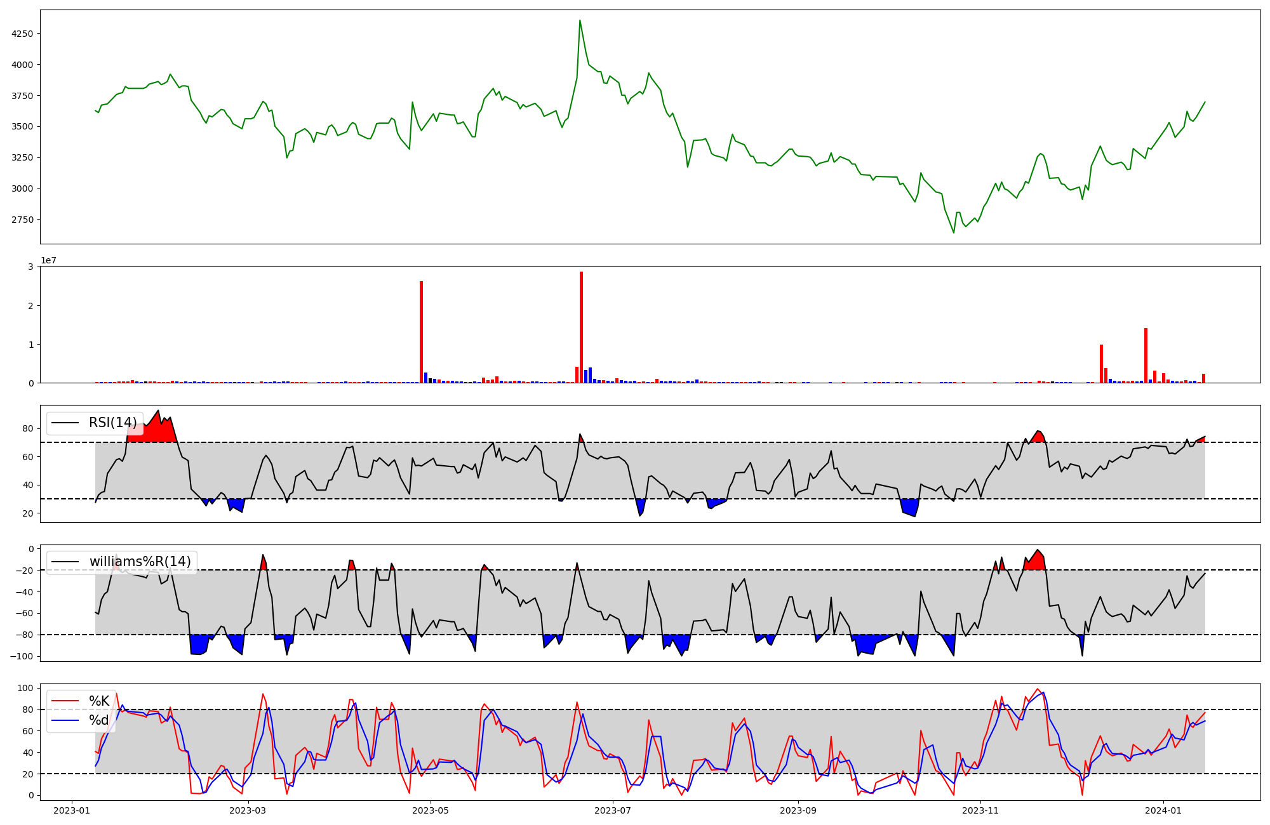Click the williams%R(14) legend label
Screen dimensions: 1270x825
[140, 562]
